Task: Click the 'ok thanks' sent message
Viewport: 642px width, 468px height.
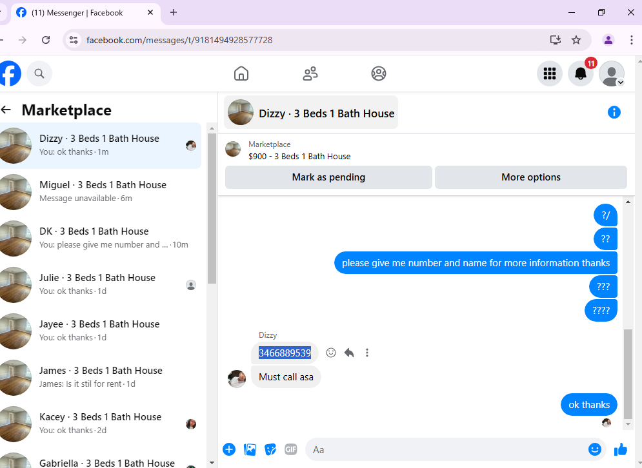Action: 589,405
